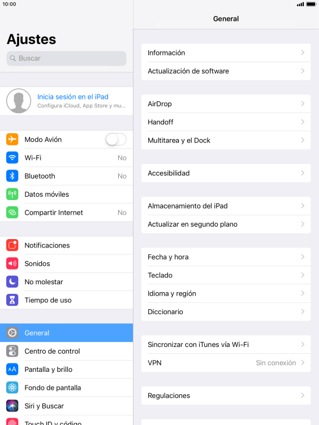Tap the red Notificaciones icon

coord(12,245)
